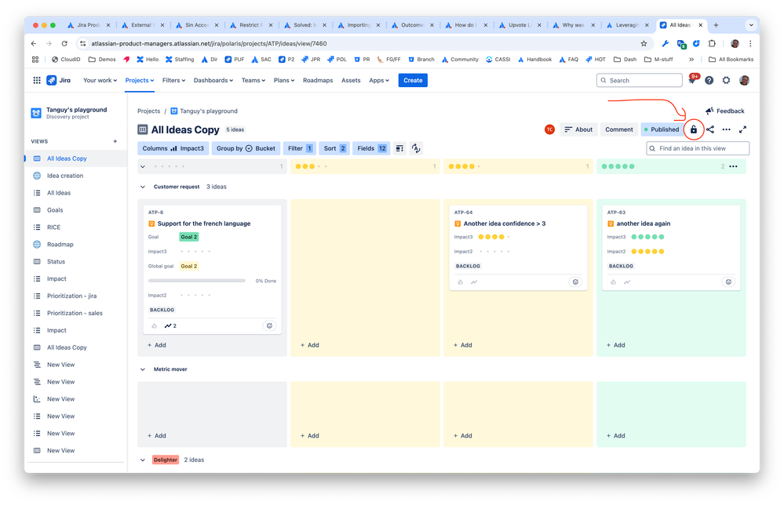The width and height of the screenshot is (784, 505).
Task: Open the About panel
Action: [578, 129]
